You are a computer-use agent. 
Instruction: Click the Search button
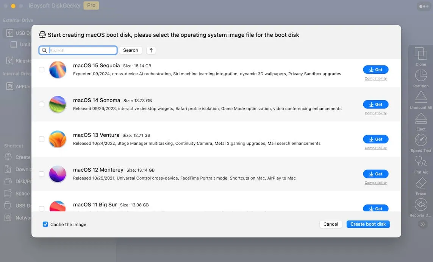point(130,50)
